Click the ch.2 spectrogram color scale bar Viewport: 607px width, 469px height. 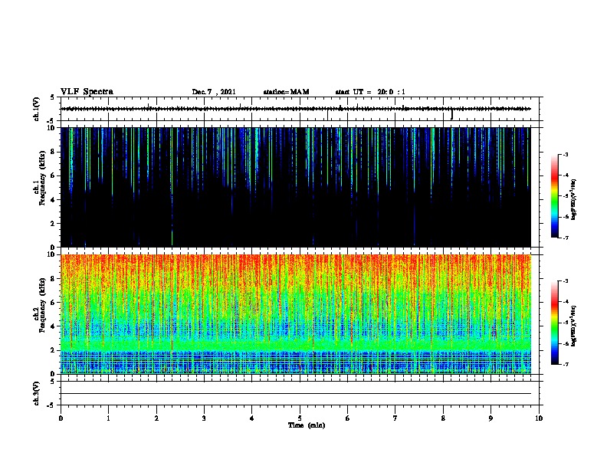554,323
